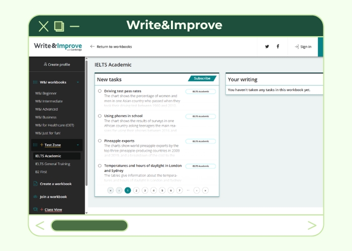This screenshot has width=352, height=251.
Task: Click Create a workbook link
Action: [56, 184]
